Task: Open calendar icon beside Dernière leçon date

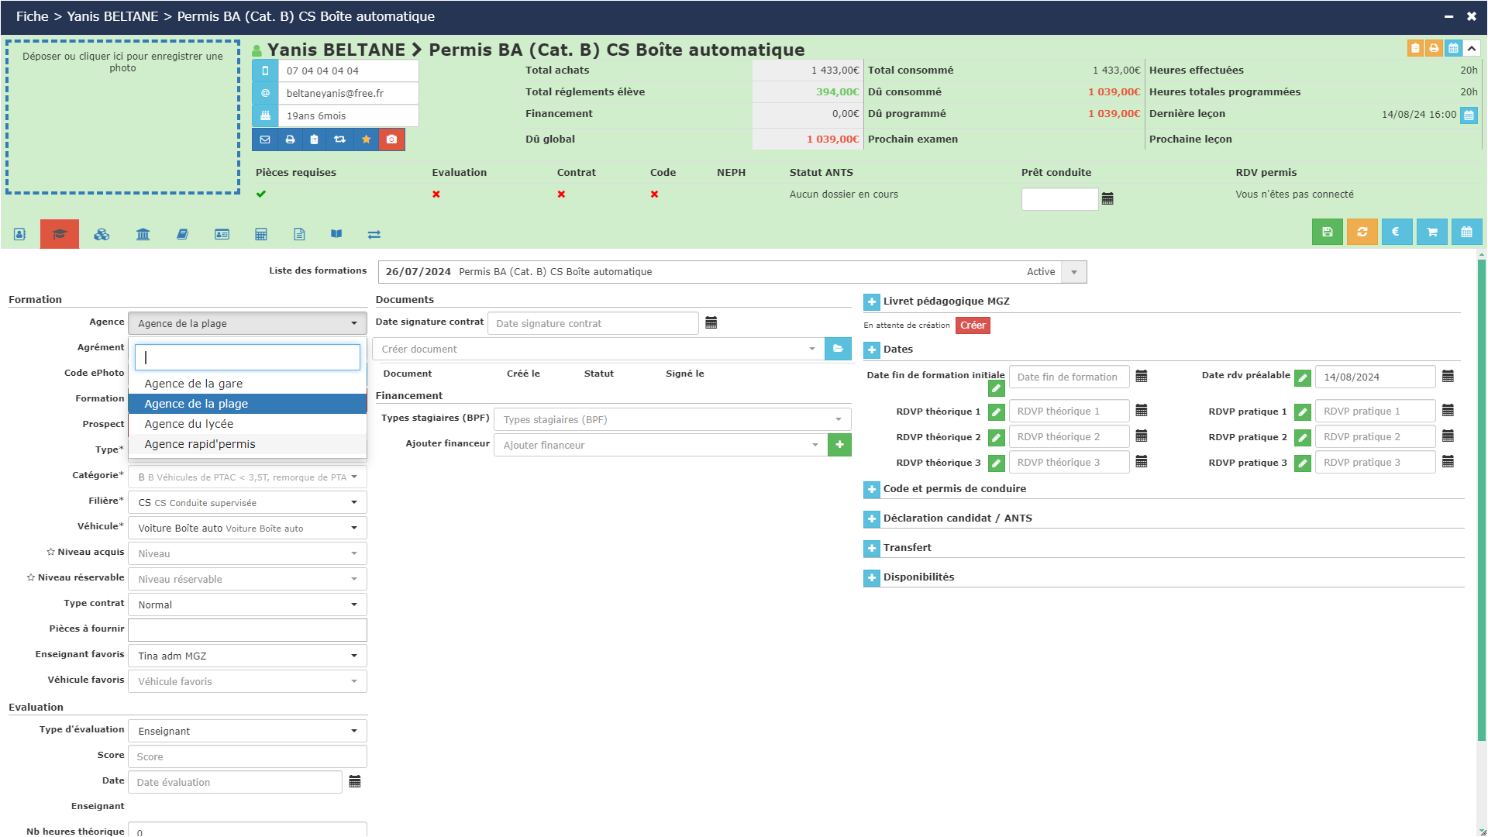Action: (x=1469, y=115)
